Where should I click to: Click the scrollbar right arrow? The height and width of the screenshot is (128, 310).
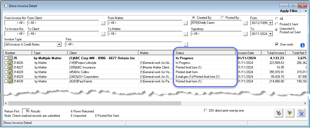tap(305, 103)
